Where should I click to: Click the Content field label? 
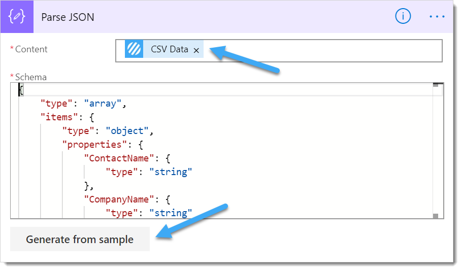click(x=31, y=49)
